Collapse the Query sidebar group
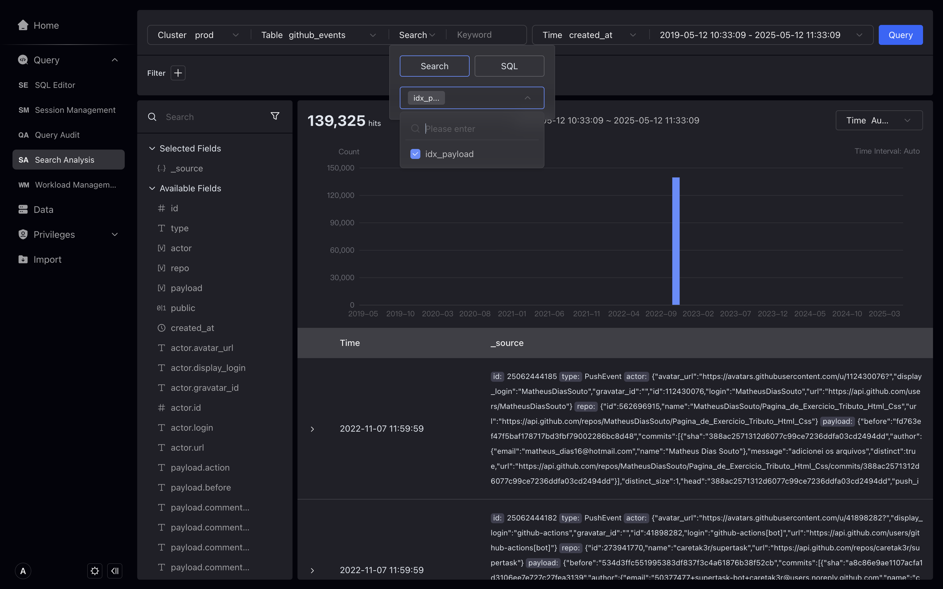This screenshot has width=943, height=589. [114, 60]
